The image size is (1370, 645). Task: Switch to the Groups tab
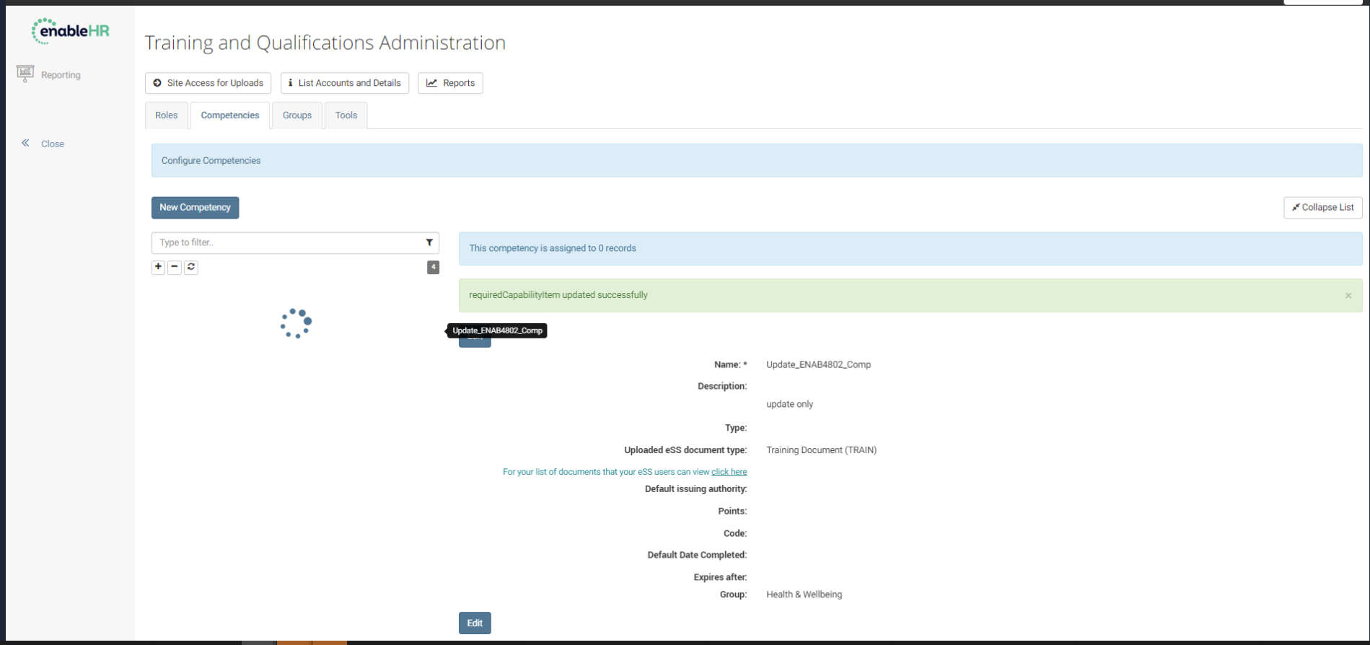click(x=297, y=115)
